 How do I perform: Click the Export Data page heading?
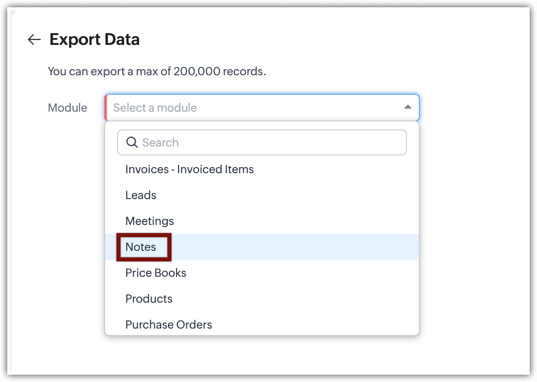point(94,39)
